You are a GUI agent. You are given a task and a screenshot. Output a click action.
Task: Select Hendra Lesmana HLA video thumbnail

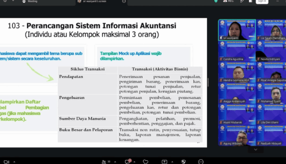237,72
